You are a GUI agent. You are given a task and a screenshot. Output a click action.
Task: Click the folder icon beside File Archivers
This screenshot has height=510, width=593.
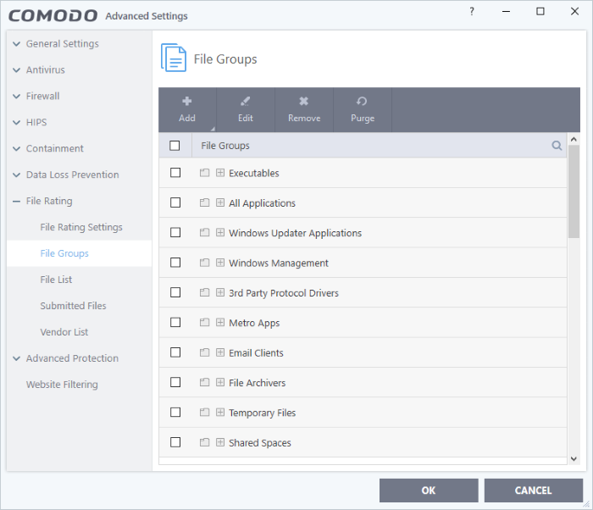tap(205, 383)
